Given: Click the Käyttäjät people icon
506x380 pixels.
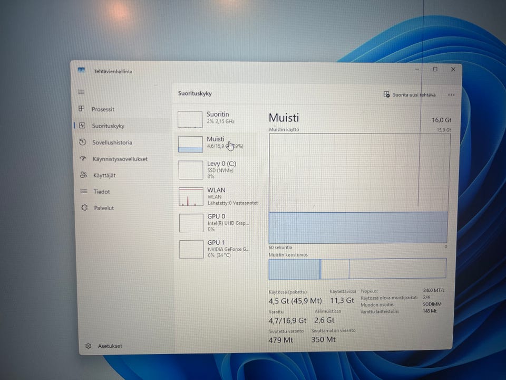Looking at the screenshot, I should [84, 175].
